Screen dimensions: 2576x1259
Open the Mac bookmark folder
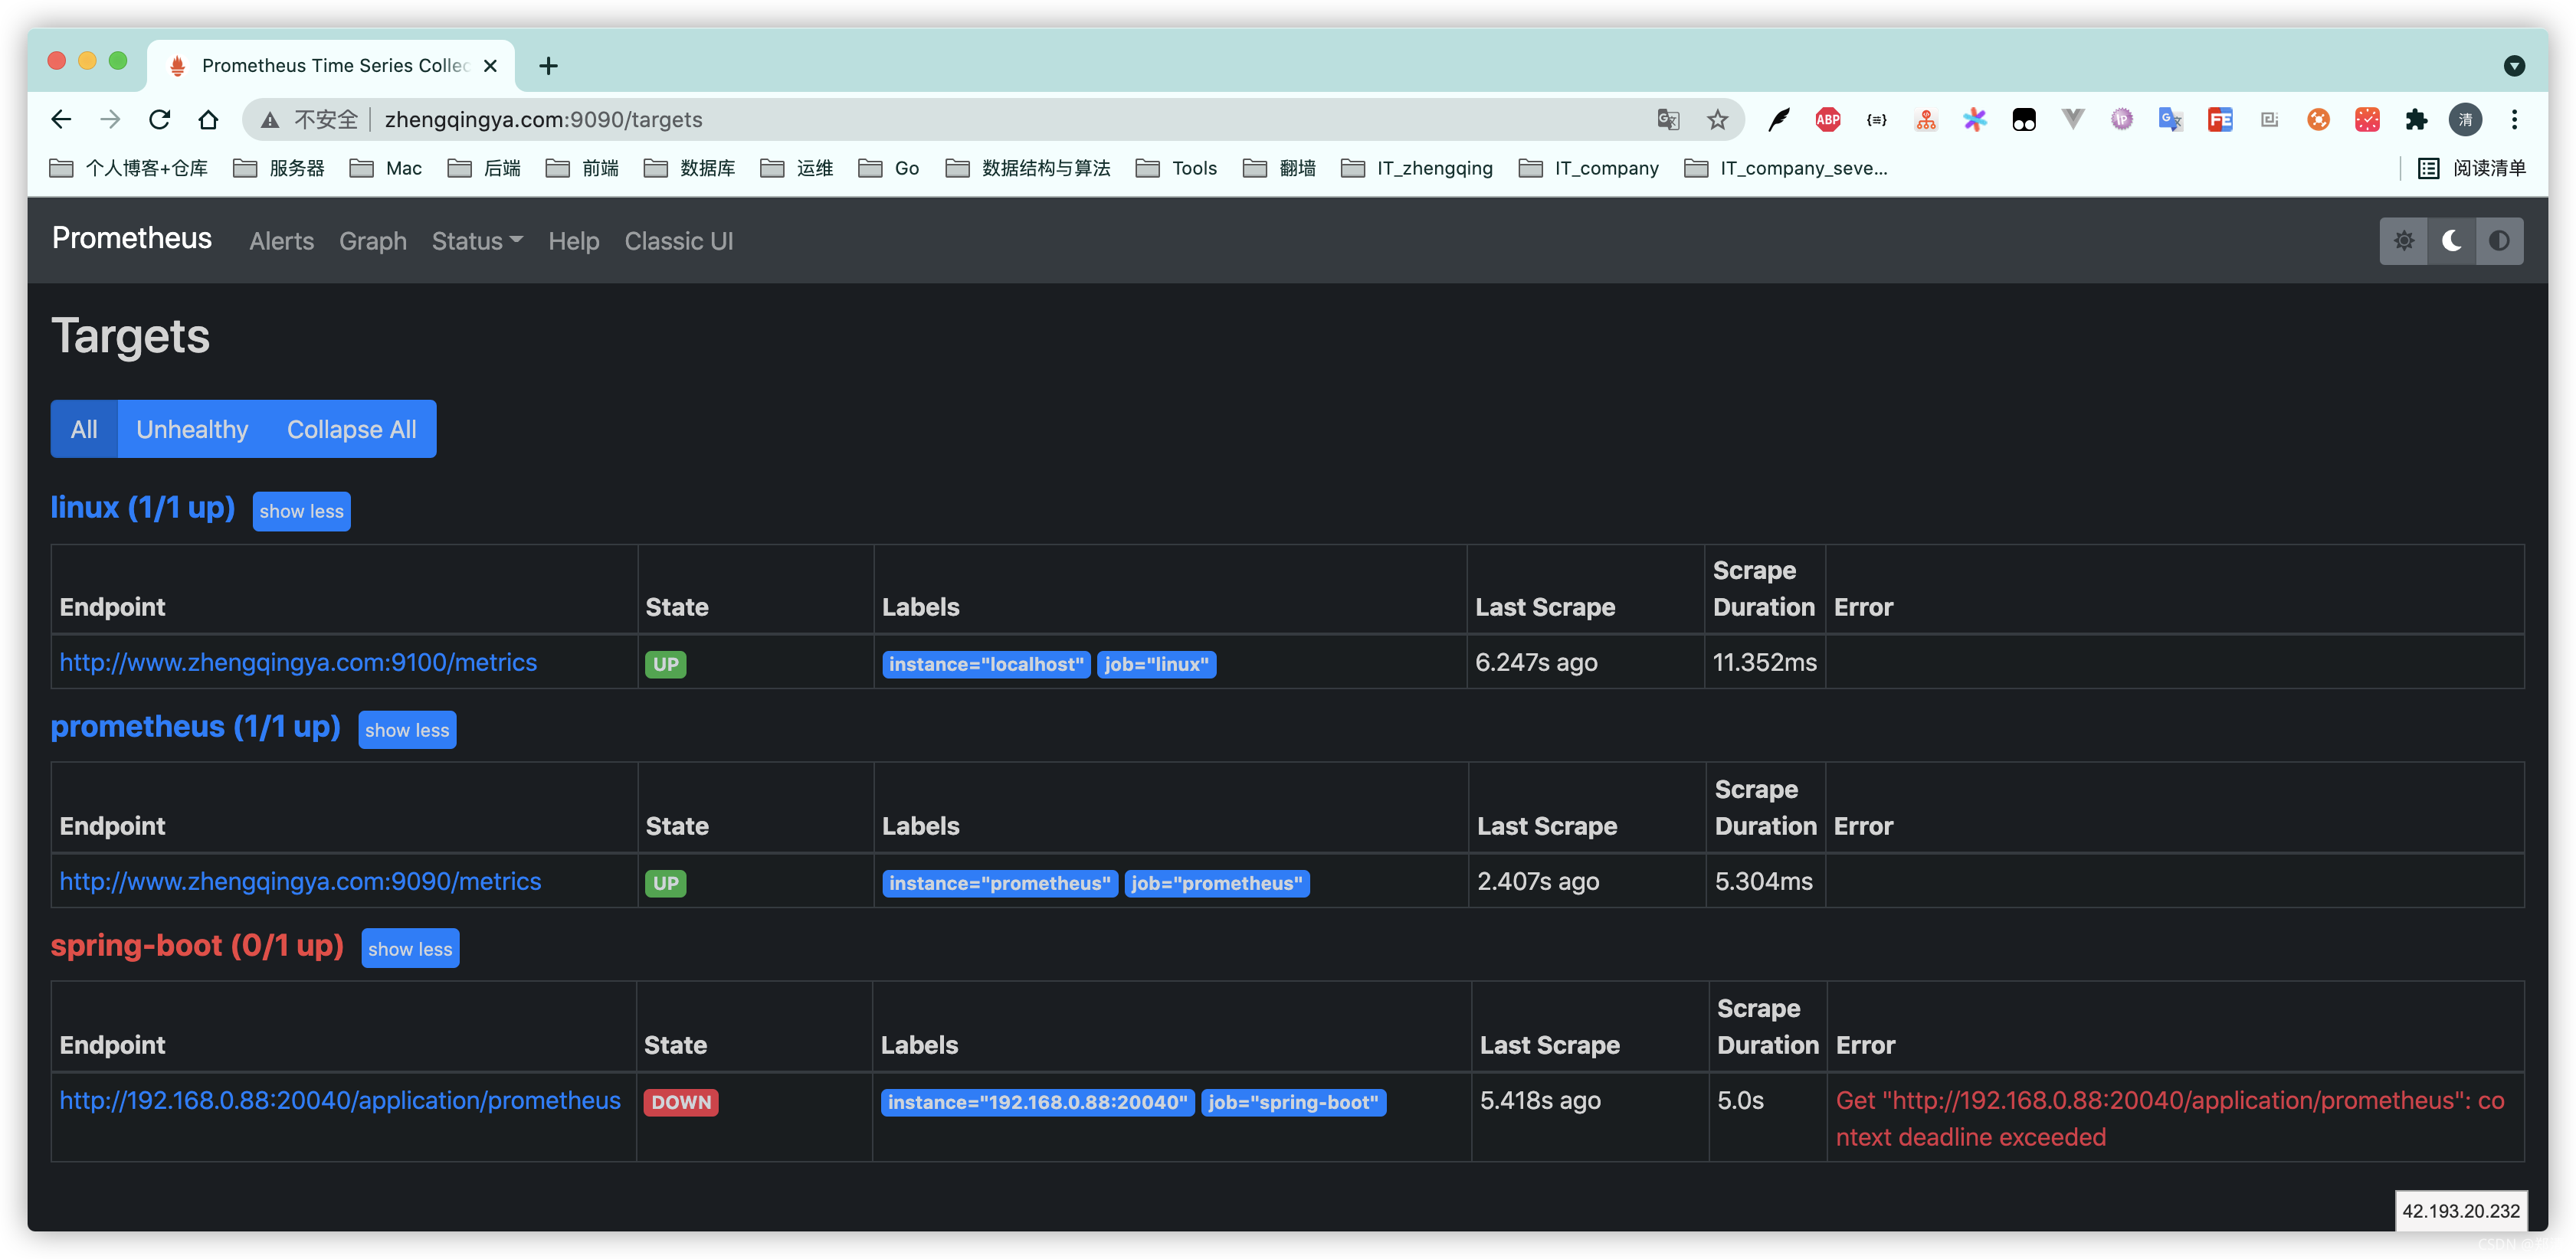pyautogui.click(x=386, y=168)
